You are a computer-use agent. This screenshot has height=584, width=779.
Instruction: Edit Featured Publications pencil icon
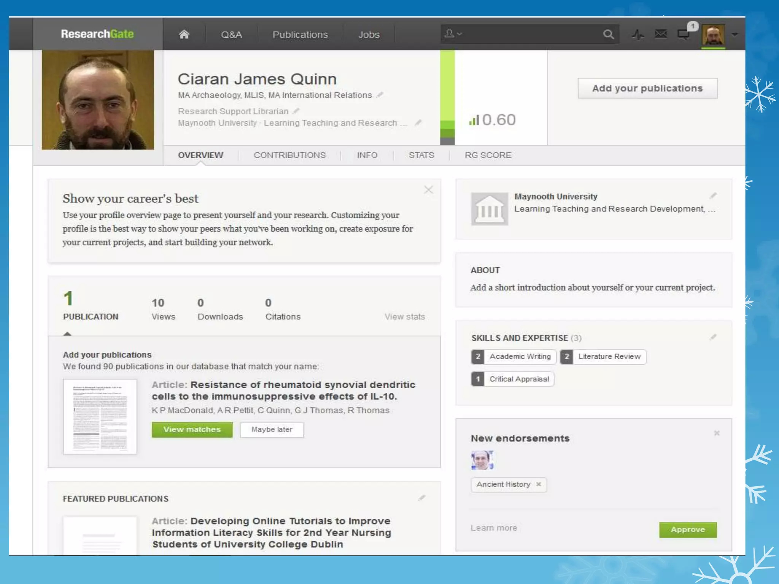coord(421,498)
